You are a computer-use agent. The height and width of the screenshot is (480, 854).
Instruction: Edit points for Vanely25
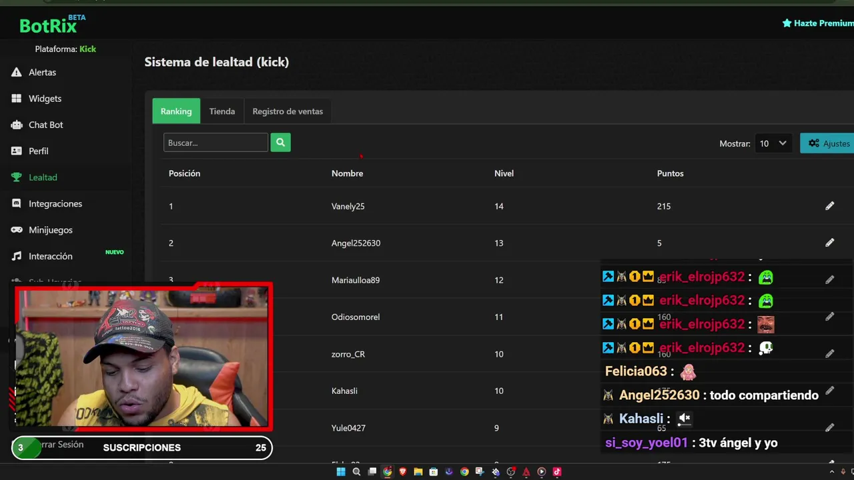[829, 206]
